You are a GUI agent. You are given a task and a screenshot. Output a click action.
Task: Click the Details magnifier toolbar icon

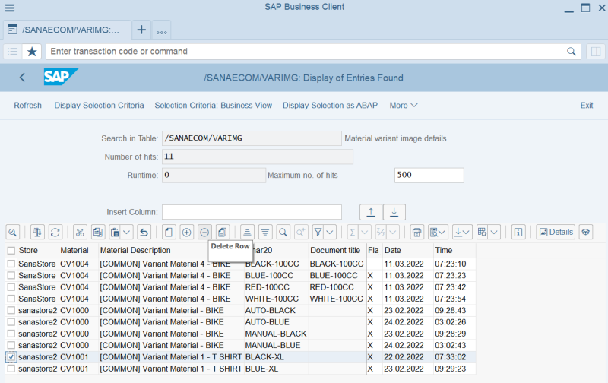(x=13, y=233)
